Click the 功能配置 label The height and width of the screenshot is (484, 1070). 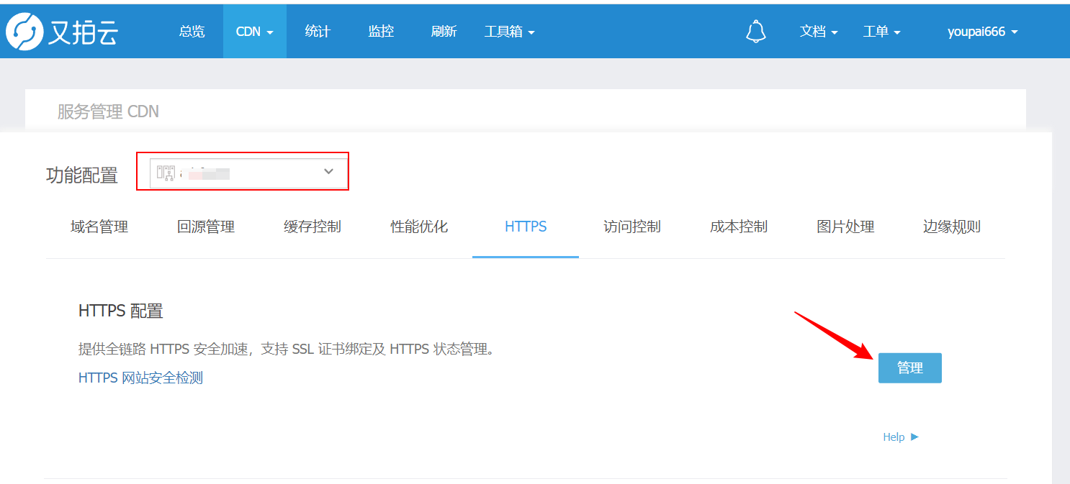[x=82, y=175]
